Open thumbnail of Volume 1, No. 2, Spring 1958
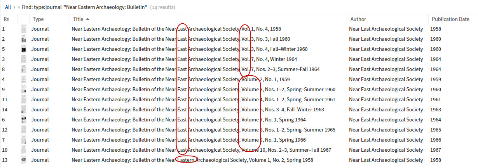Viewport: 478px width, 168px height. tap(24, 160)
